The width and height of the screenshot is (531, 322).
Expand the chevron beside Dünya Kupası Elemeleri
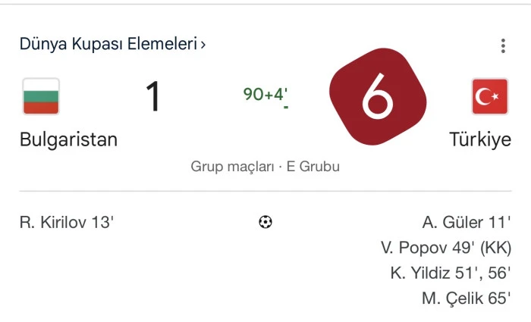pyautogui.click(x=203, y=45)
